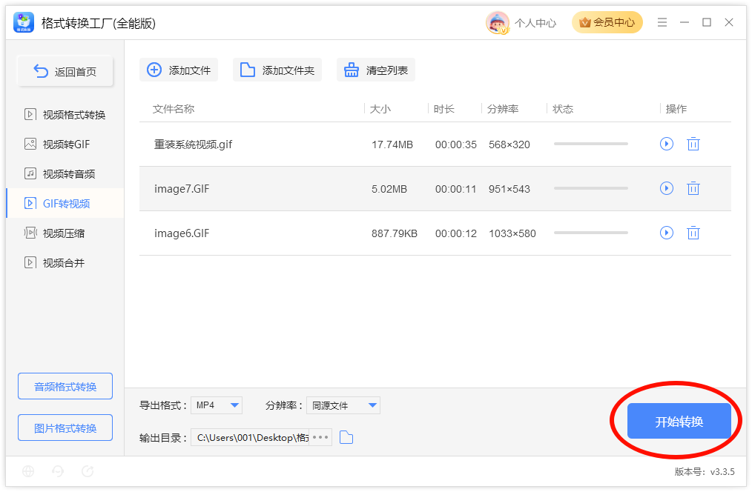This screenshot has width=752, height=492.
Task: Delete image6.GIF from list
Action: coord(693,233)
